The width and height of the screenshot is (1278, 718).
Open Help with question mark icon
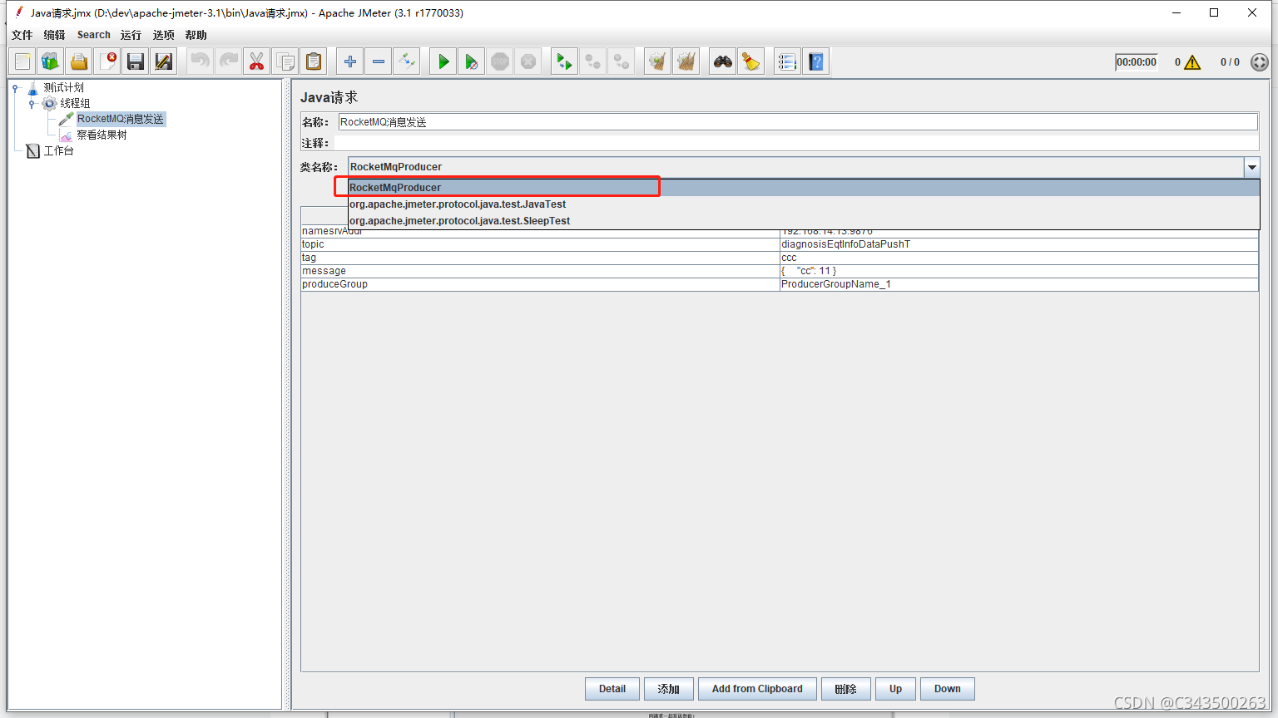(816, 61)
